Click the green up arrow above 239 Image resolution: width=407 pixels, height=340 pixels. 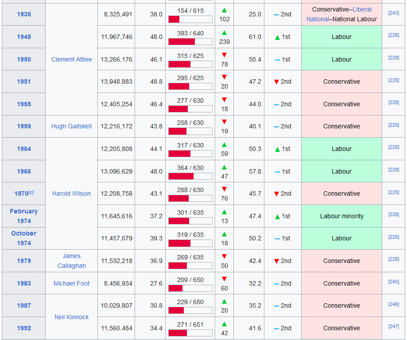224,33
